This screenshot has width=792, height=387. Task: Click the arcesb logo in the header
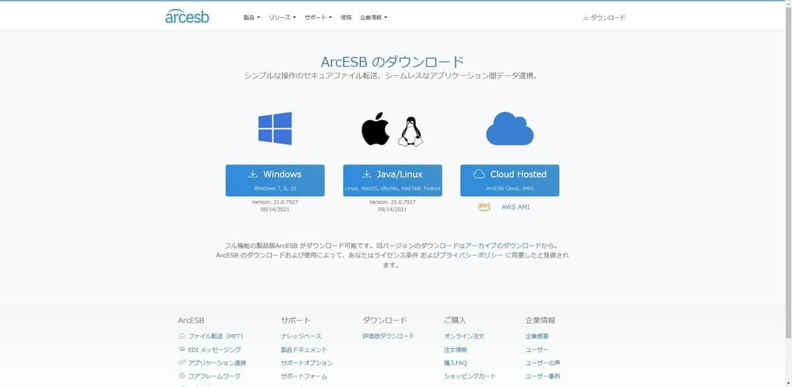(x=187, y=17)
